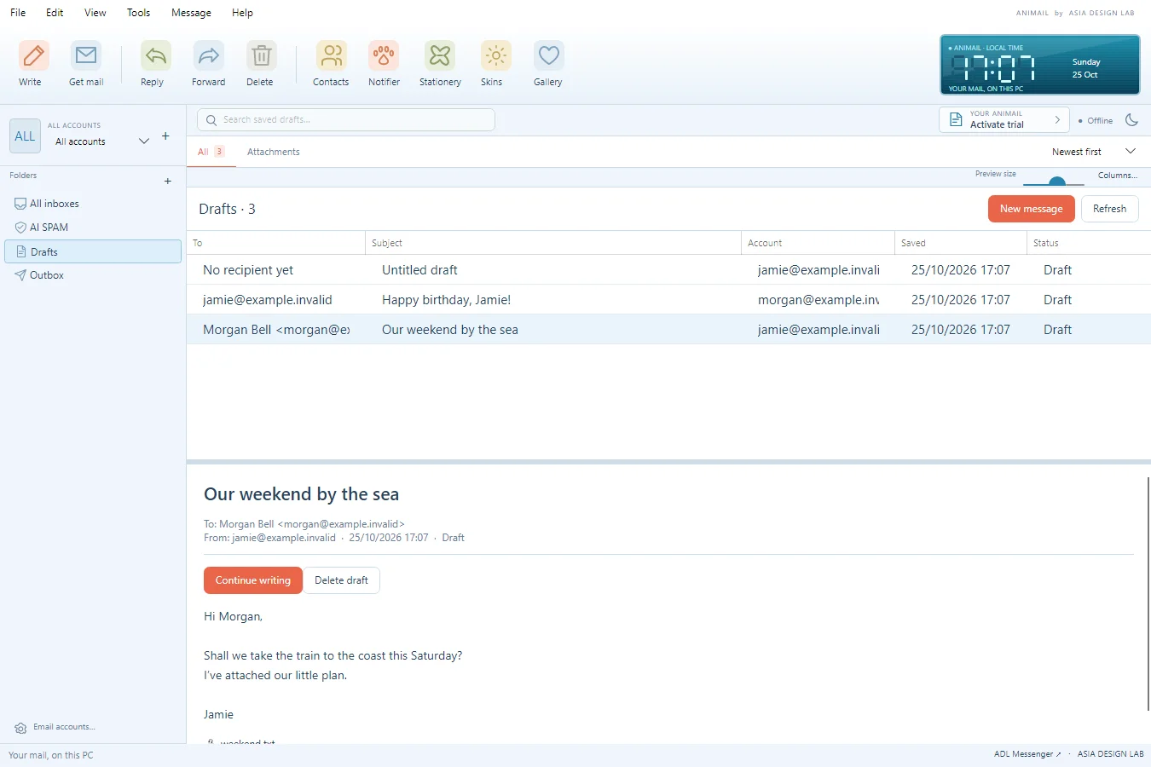Expand the Activate trial panel chevron
The image size is (1151, 767).
pos(1057,120)
